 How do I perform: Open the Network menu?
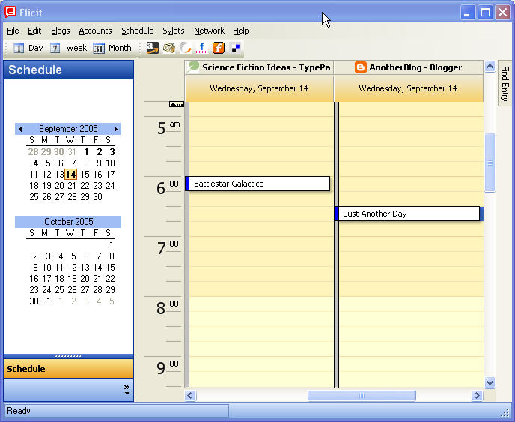(x=209, y=31)
